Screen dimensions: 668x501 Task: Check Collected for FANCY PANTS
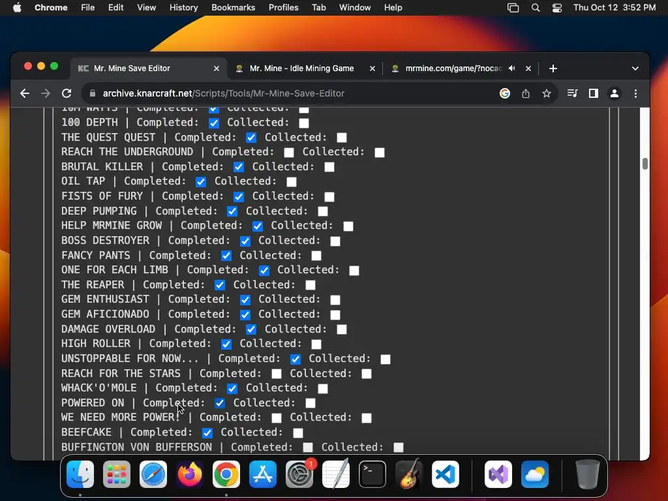(x=316, y=256)
